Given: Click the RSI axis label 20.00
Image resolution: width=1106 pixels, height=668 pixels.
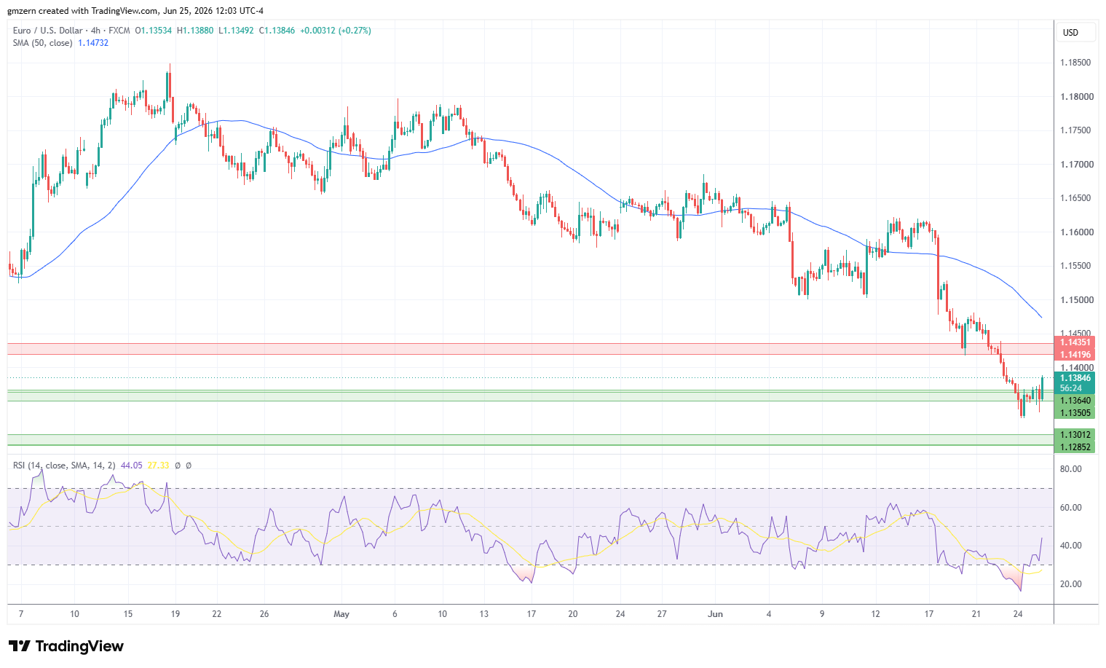Looking at the screenshot, I should 1070,584.
